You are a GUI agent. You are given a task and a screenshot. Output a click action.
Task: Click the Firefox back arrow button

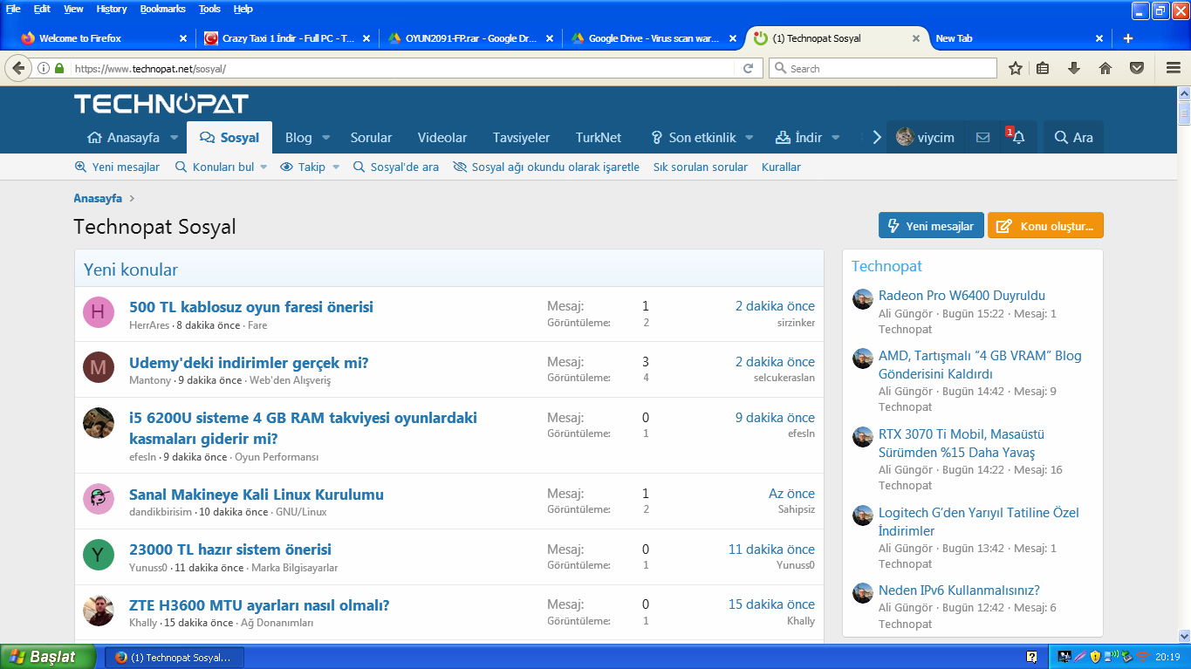click(18, 68)
